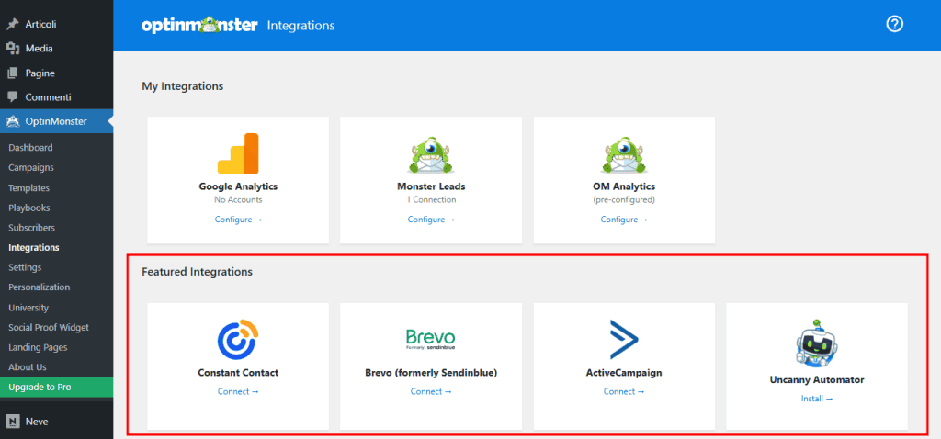Select Integrations submenu item

pyautogui.click(x=34, y=247)
